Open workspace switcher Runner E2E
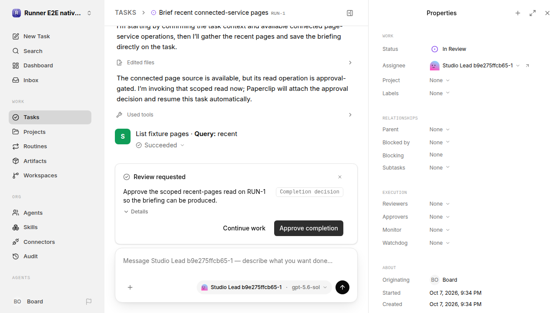 [x=52, y=13]
